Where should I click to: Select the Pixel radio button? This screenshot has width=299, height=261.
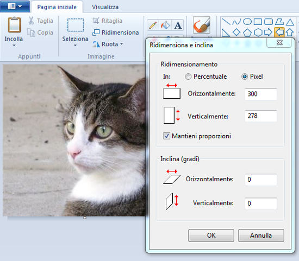tap(245, 77)
